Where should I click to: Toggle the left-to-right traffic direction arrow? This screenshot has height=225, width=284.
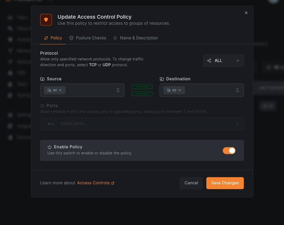click(142, 87)
